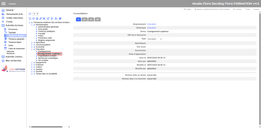Image resolution: width=261 pixels, height=128 pixels.
Task: Open the Type Descripteur dropdown
Action: pos(154,39)
